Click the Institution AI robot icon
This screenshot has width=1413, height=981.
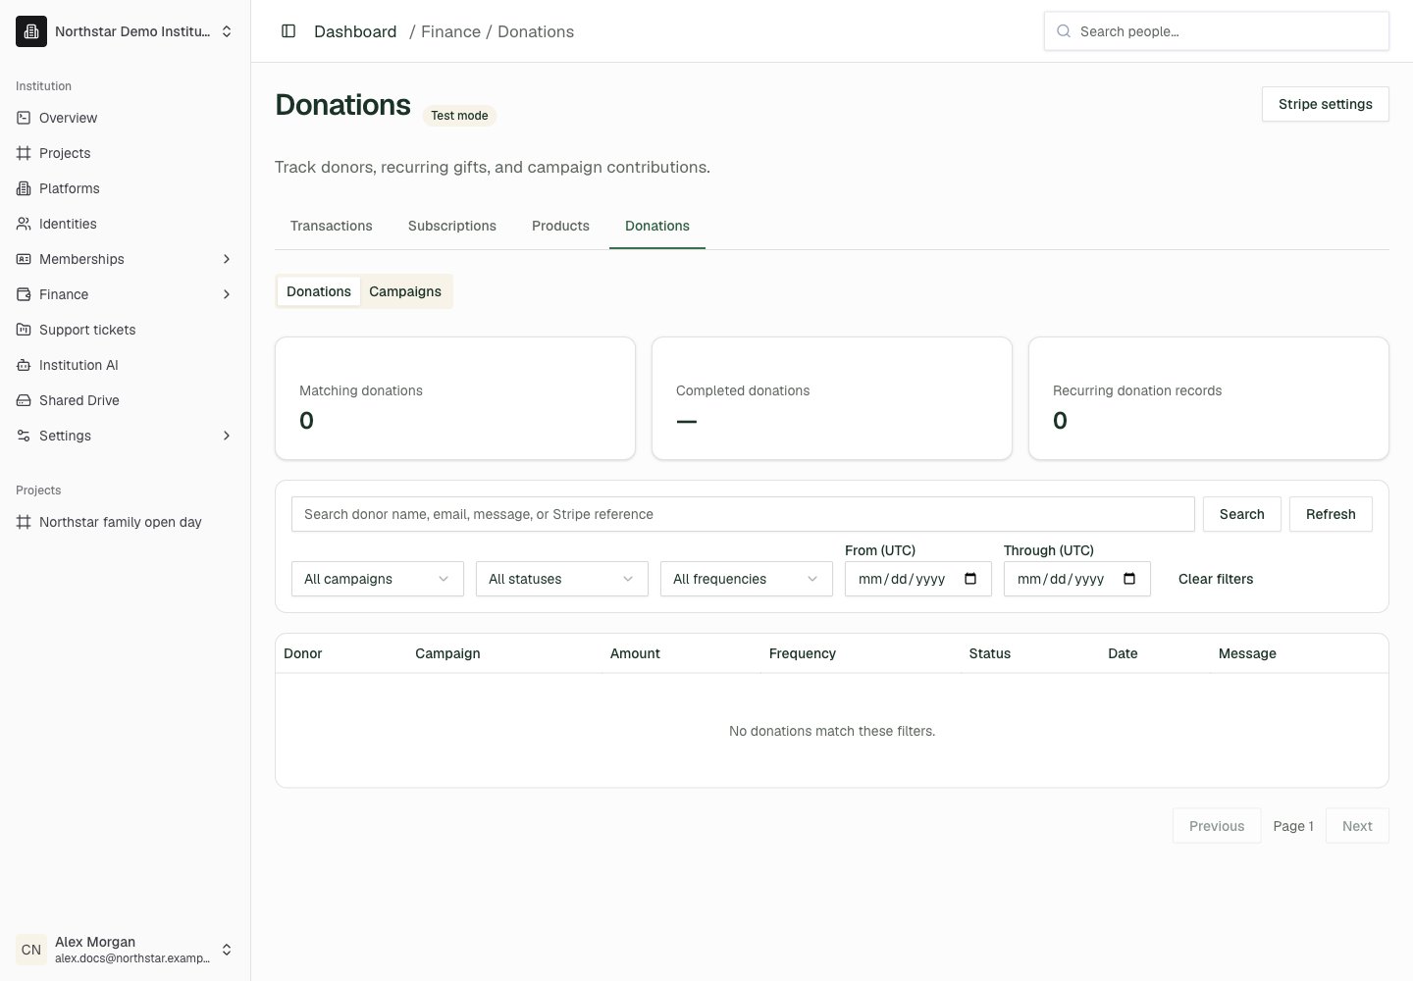pos(24,365)
